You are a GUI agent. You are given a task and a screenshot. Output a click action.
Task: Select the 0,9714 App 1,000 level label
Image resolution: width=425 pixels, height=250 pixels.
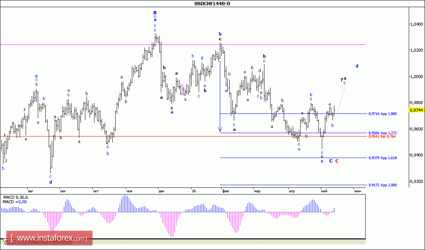coord(382,113)
